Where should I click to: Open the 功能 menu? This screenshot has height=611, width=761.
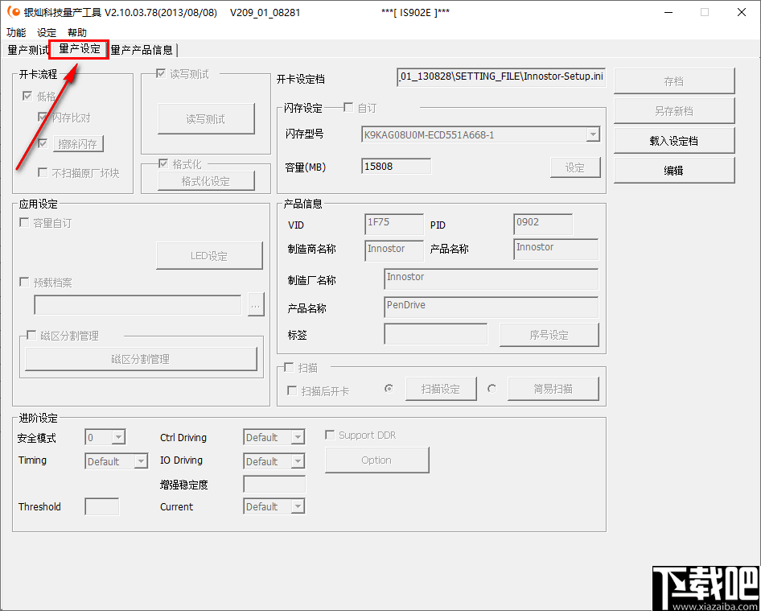(15, 32)
